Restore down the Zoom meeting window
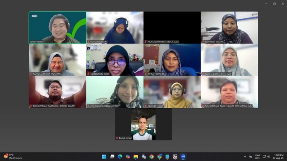287x161 pixels. point(274,4)
